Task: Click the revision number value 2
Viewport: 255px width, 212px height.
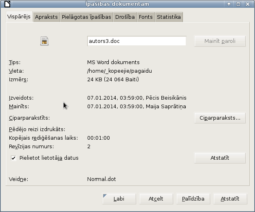Action: click(89, 147)
